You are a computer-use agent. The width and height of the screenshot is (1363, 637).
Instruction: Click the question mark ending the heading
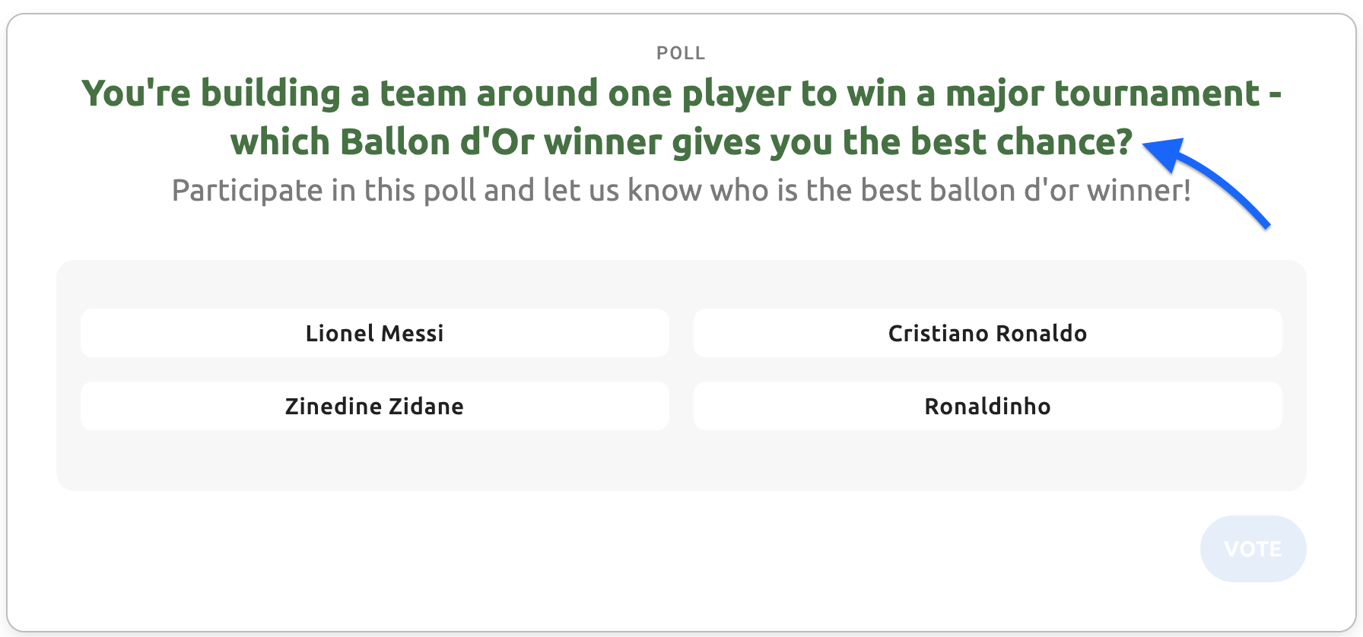(1123, 142)
